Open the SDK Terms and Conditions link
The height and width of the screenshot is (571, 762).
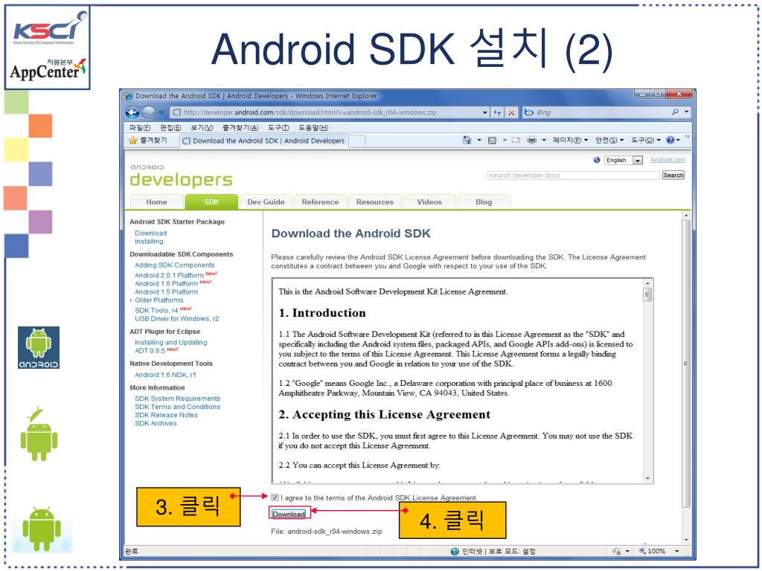click(x=177, y=407)
